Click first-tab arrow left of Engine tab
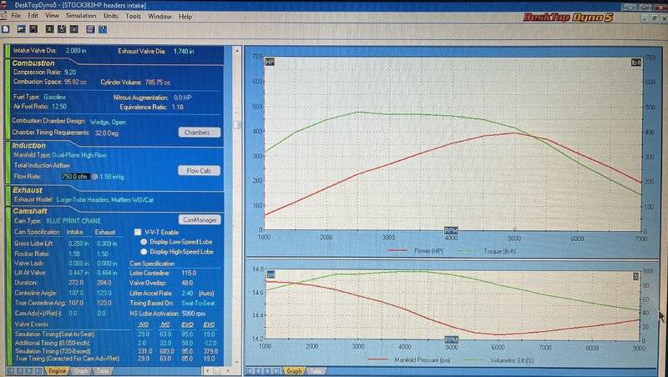The height and width of the screenshot is (377, 668). 12,371
